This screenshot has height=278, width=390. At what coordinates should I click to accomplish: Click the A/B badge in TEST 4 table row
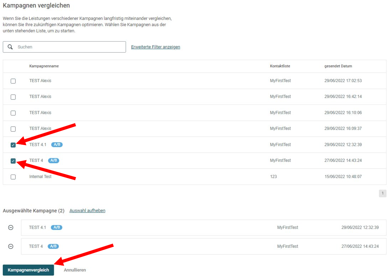click(x=53, y=160)
